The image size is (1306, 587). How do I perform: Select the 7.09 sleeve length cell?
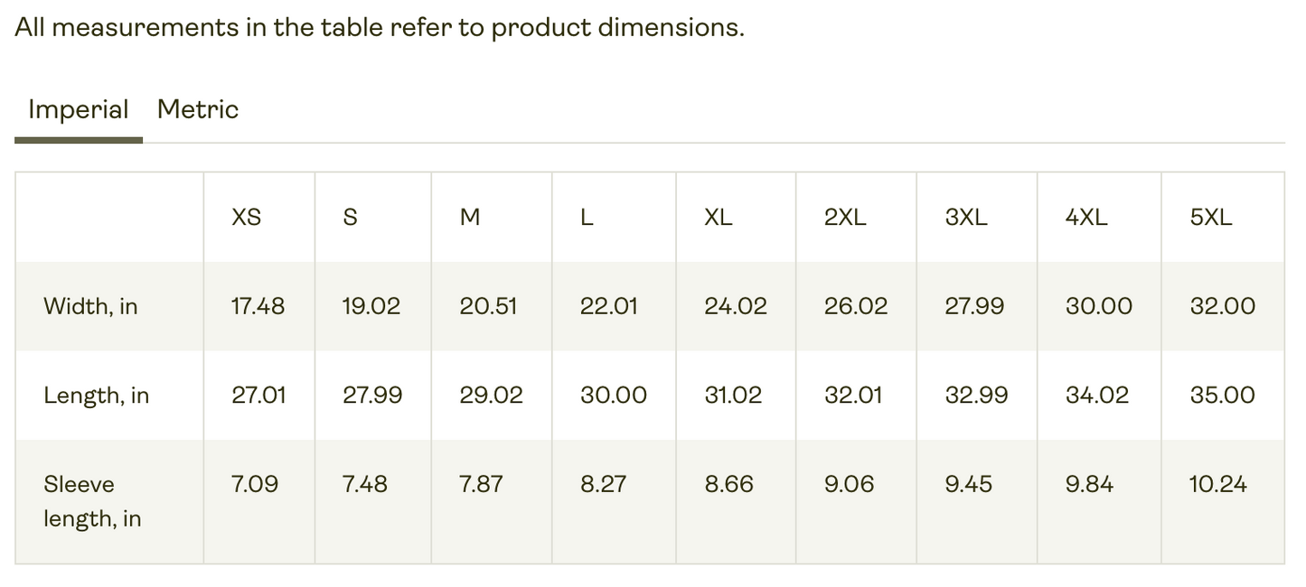[255, 484]
